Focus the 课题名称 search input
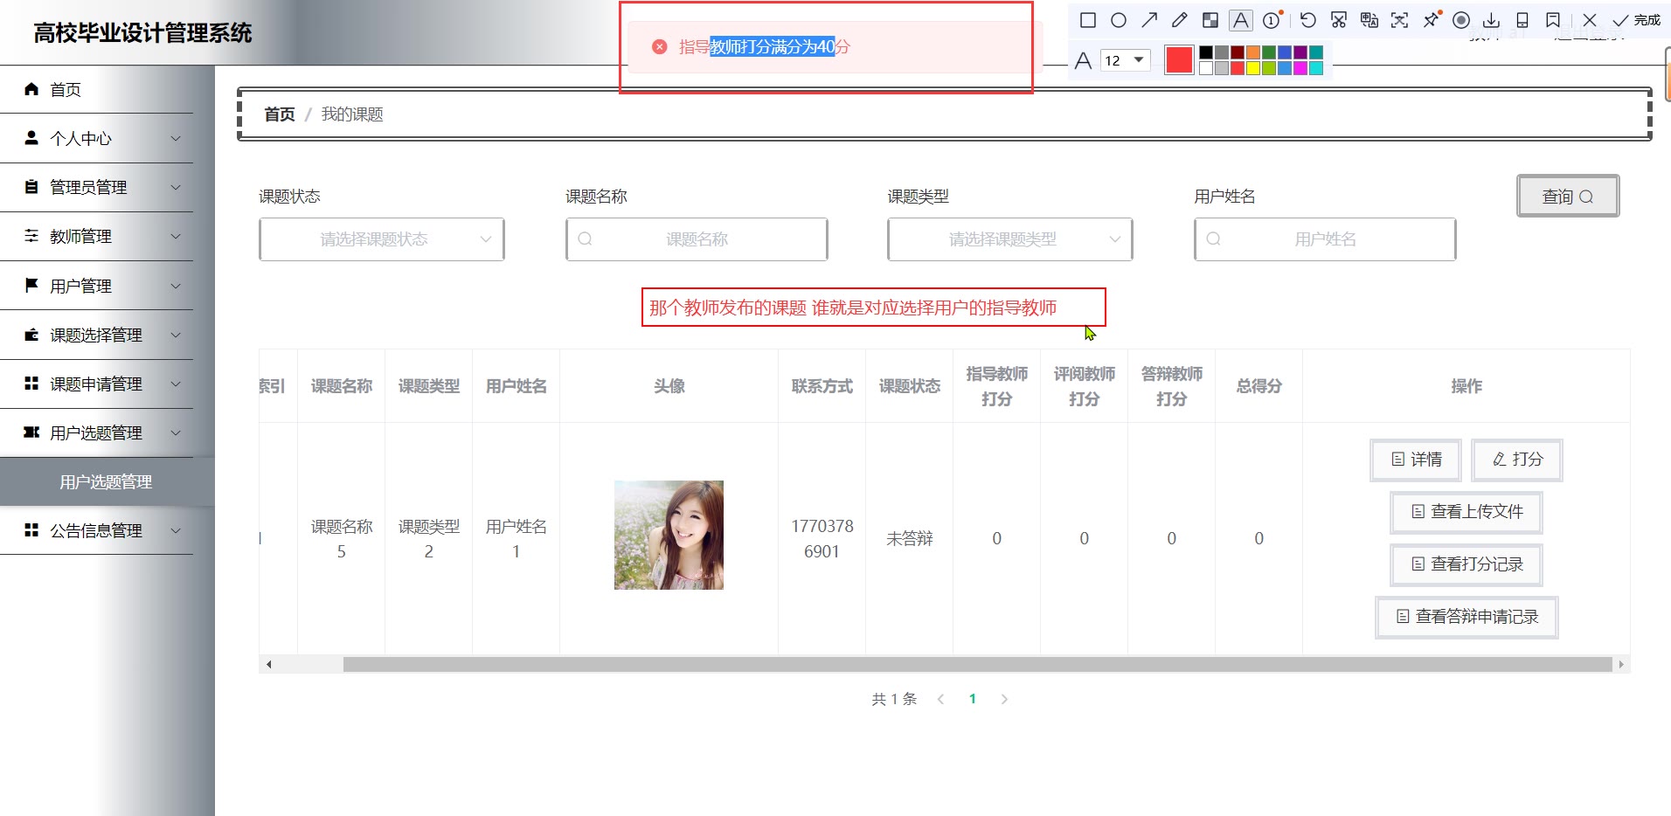The image size is (1671, 816). pos(697,239)
